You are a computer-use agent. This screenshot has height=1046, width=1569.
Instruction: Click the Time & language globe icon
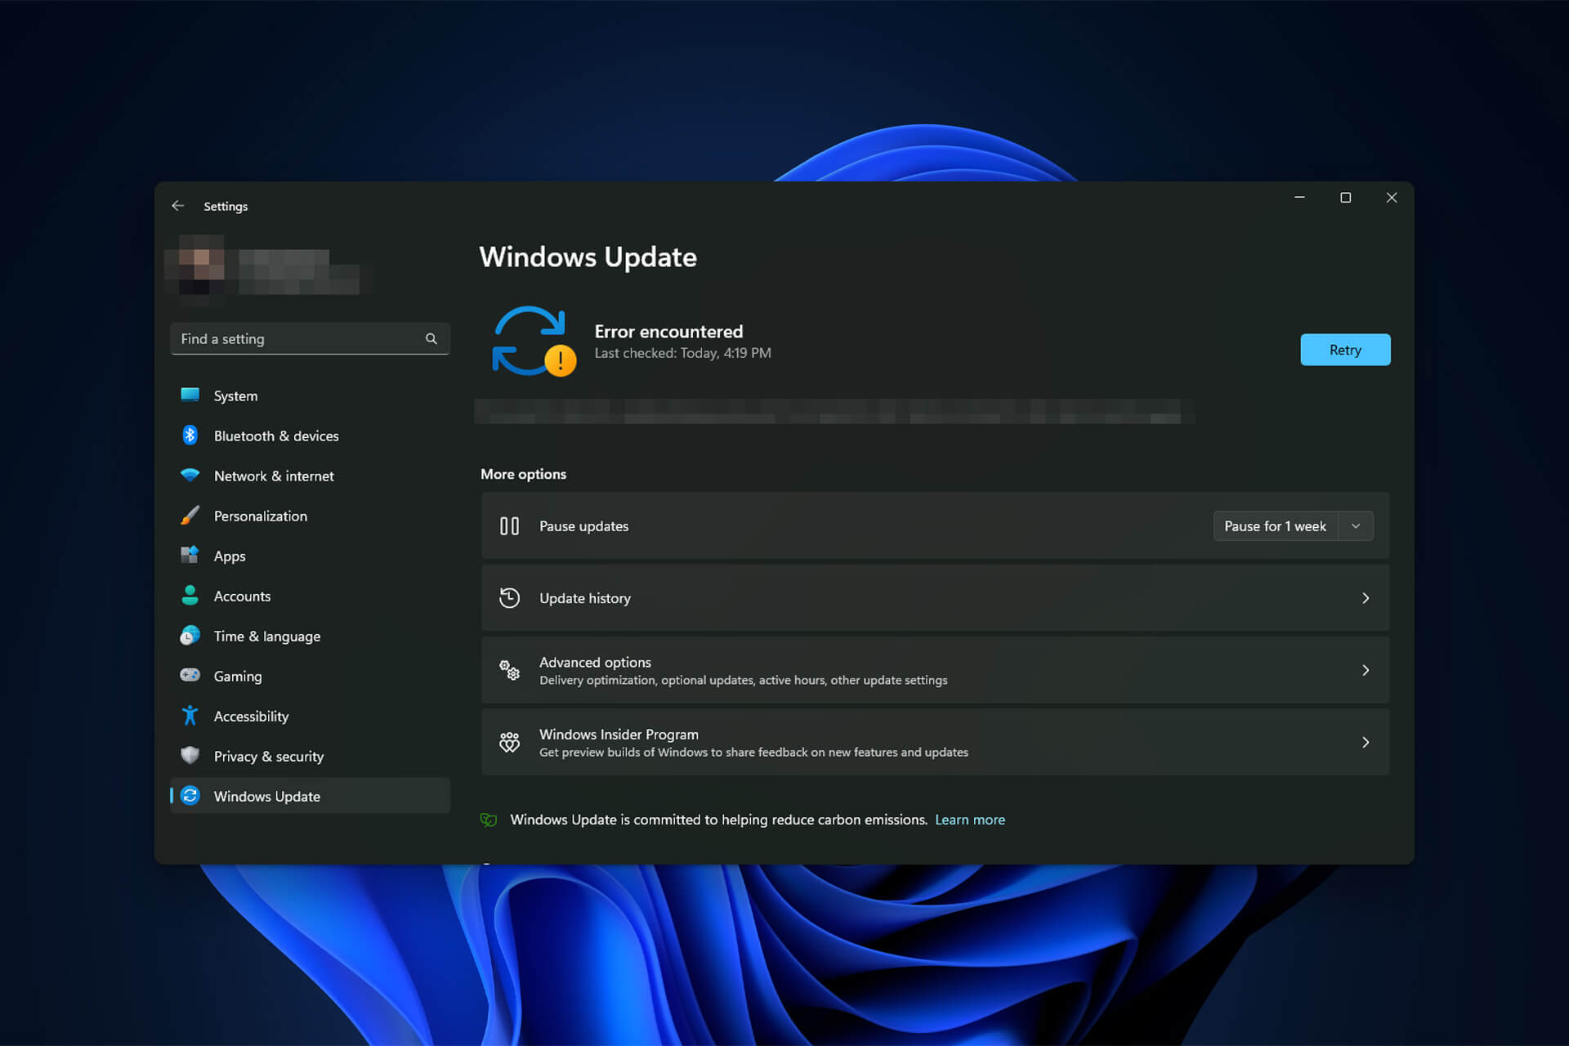tap(190, 636)
